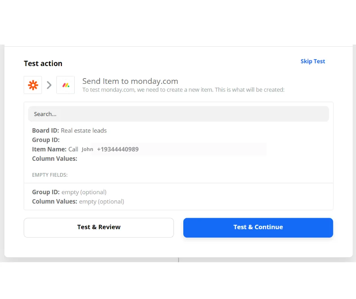Click the Skip Test link
Image resolution: width=356 pixels, height=299 pixels.
click(x=312, y=61)
